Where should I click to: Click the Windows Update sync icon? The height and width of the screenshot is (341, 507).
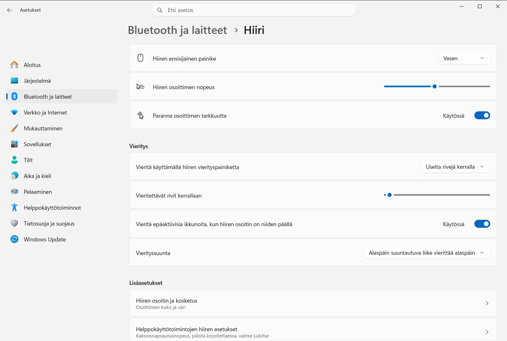pyautogui.click(x=14, y=239)
